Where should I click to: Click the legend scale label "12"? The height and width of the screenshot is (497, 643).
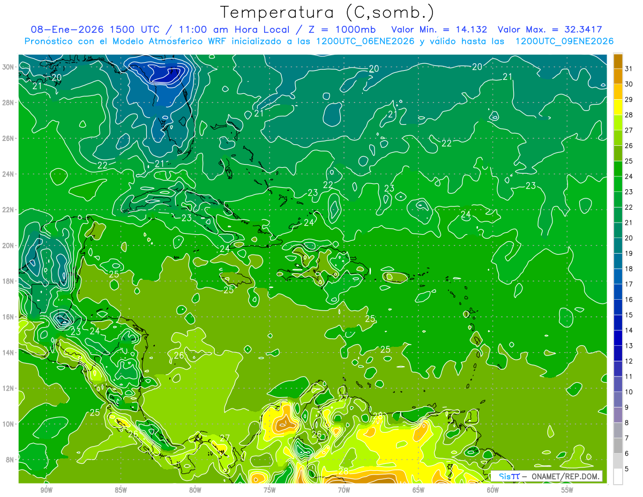tap(629, 361)
